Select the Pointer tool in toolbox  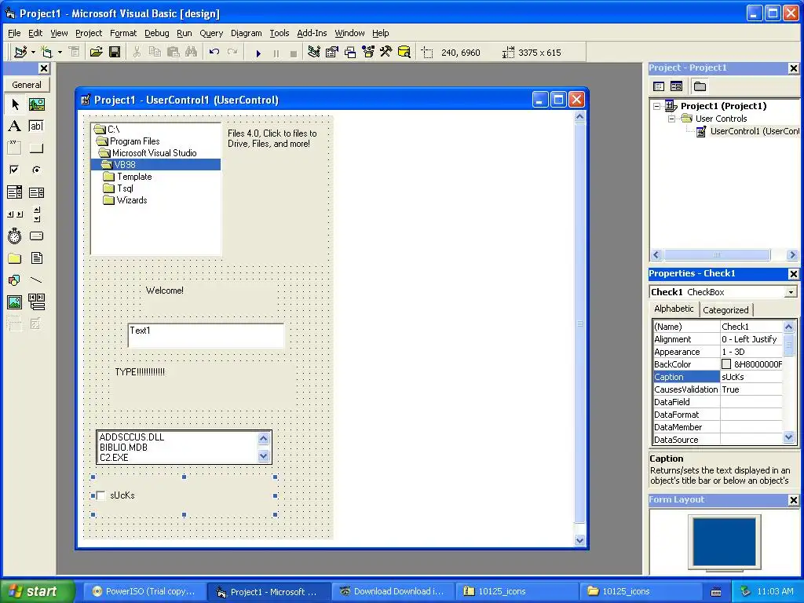point(15,104)
